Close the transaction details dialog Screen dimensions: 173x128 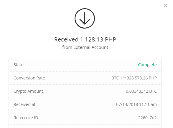pyautogui.click(x=165, y=6)
